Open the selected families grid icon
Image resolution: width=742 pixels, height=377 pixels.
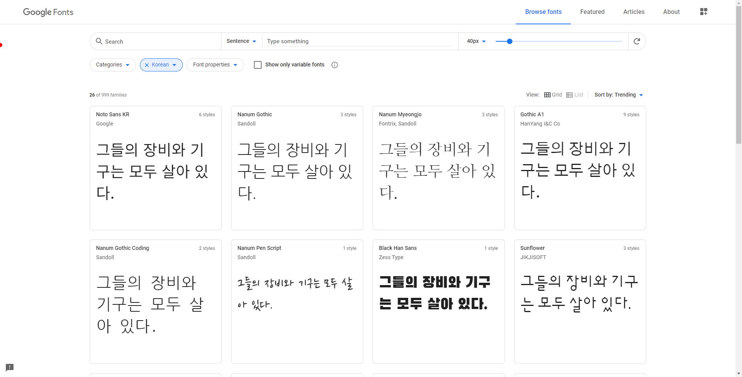(704, 12)
